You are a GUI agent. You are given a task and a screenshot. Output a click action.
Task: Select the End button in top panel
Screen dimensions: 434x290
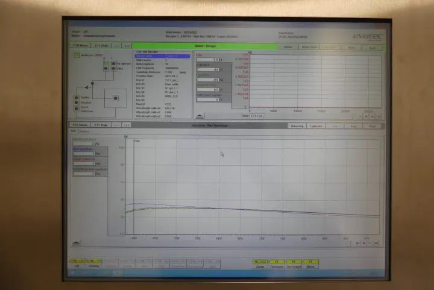tap(373, 46)
